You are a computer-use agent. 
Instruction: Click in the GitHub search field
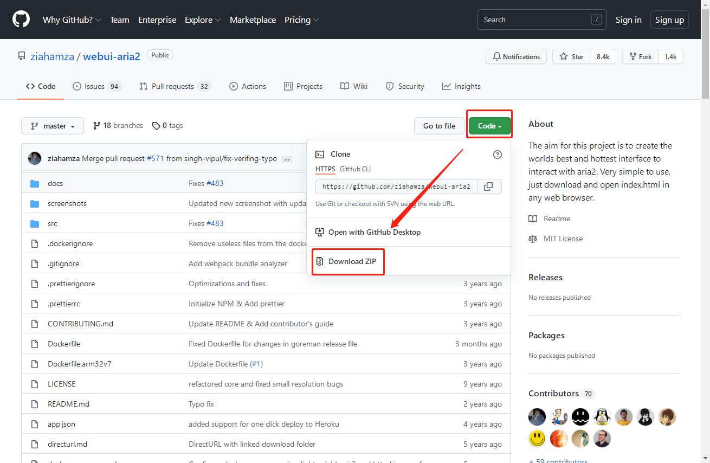coord(534,20)
